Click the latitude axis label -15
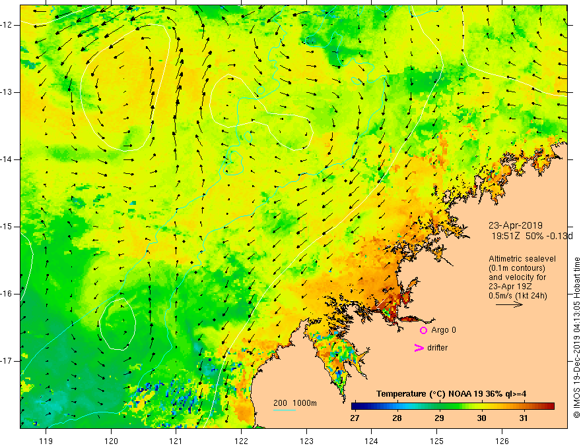Image resolution: width=581 pixels, height=448 pixels. point(7,227)
